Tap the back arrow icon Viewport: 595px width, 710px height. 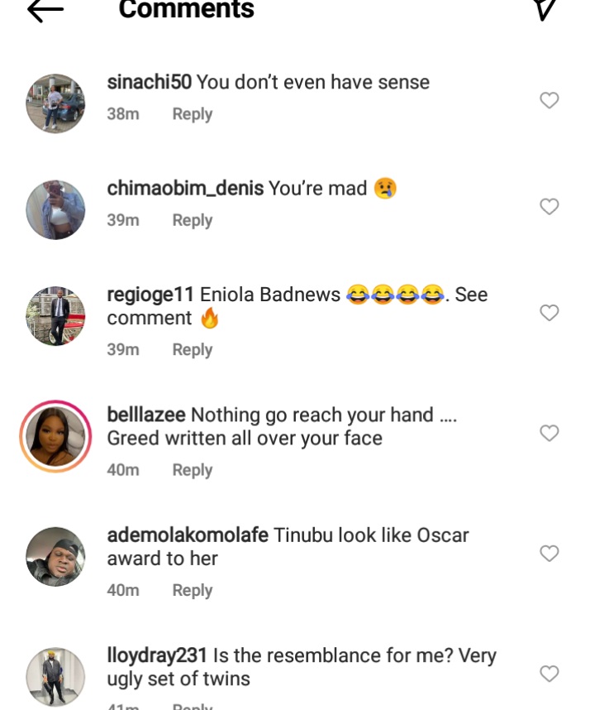point(45,10)
